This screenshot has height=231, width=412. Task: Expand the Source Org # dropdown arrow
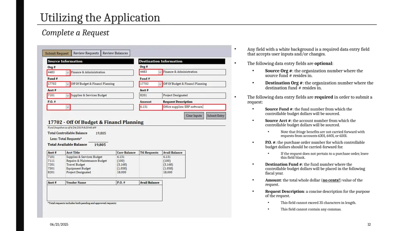point(68,72)
